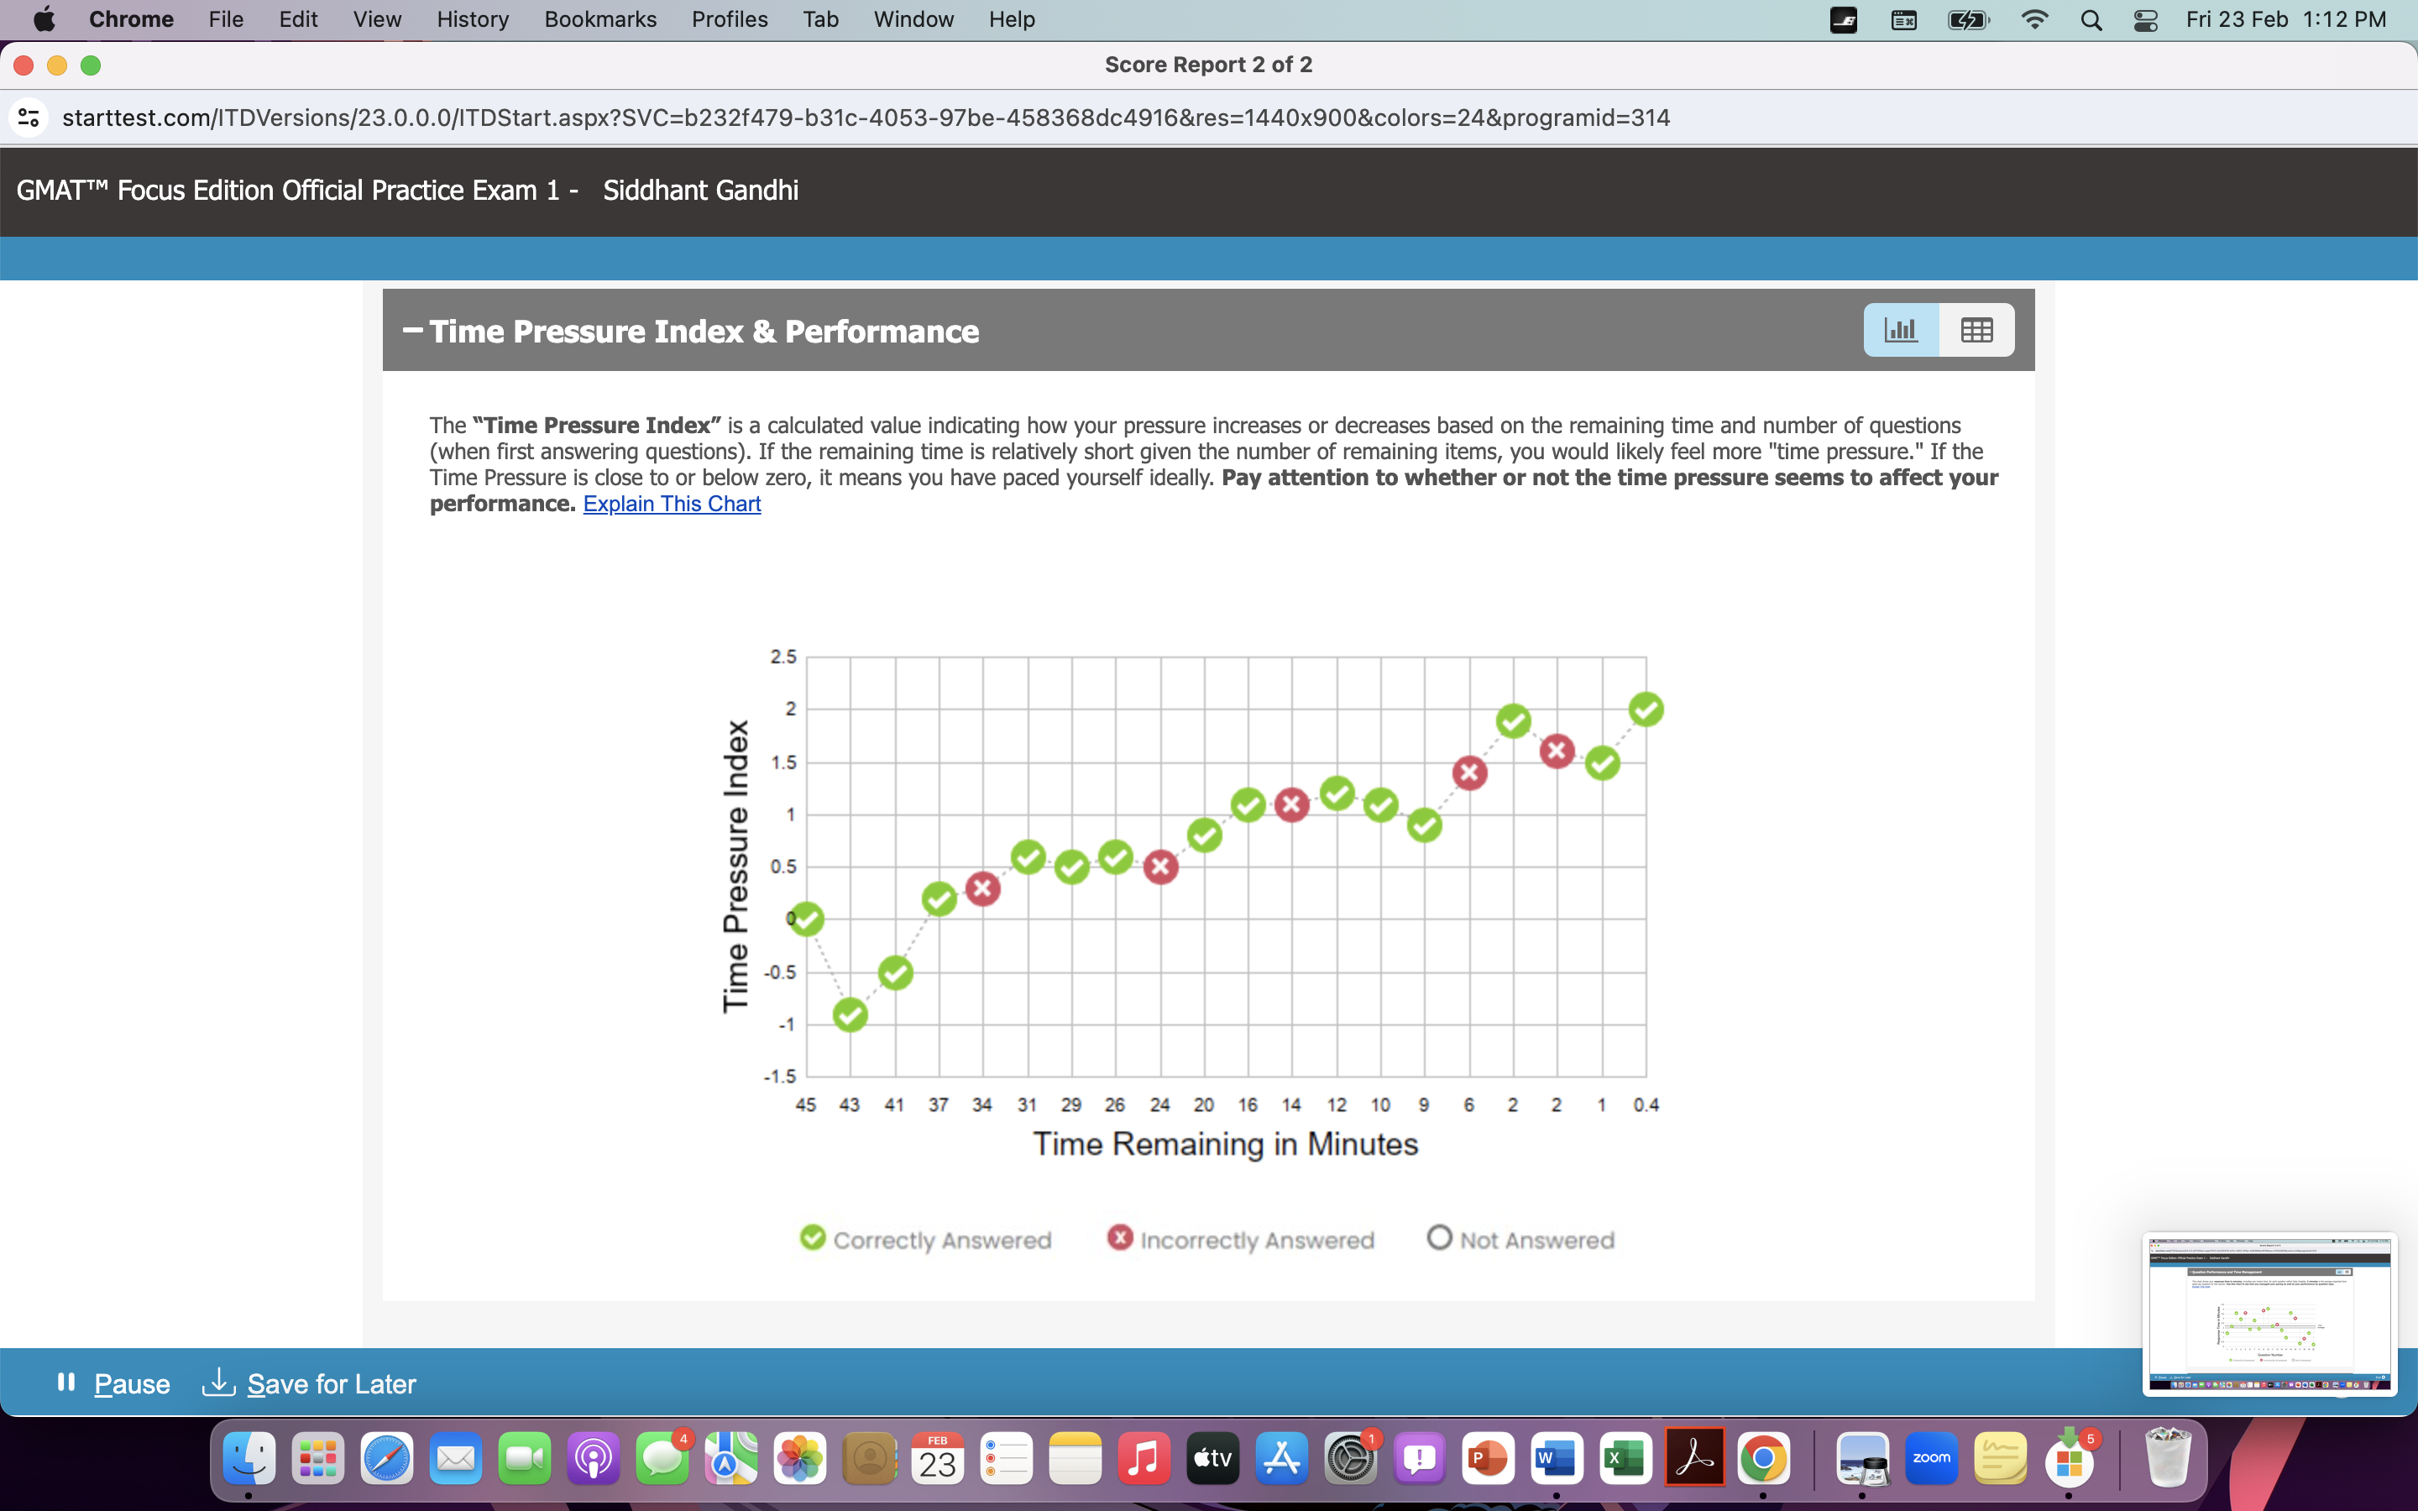Open Excel from the dock
The width and height of the screenshot is (2418, 1511).
click(1625, 1458)
